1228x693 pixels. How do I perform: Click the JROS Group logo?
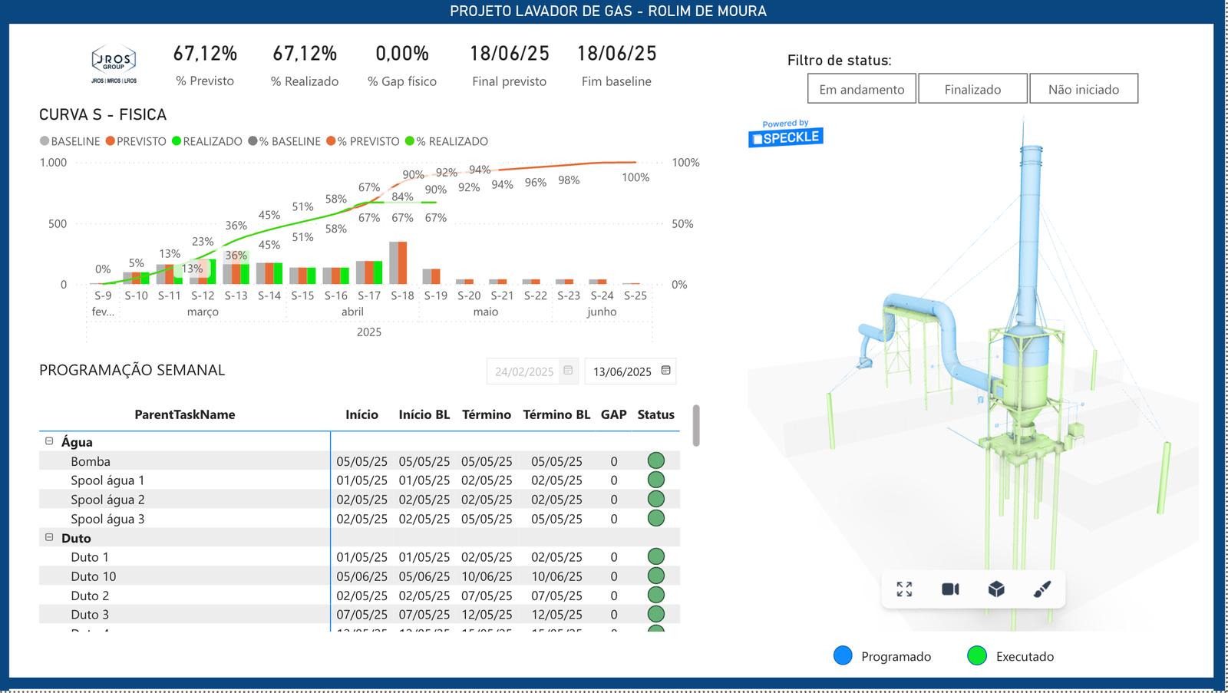point(114,64)
